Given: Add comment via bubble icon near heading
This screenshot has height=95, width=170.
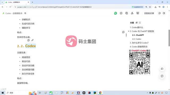Looking at the screenshot, I should point(28,40).
